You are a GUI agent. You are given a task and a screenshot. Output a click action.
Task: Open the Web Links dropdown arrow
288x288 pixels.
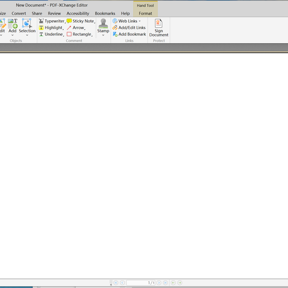click(x=140, y=21)
